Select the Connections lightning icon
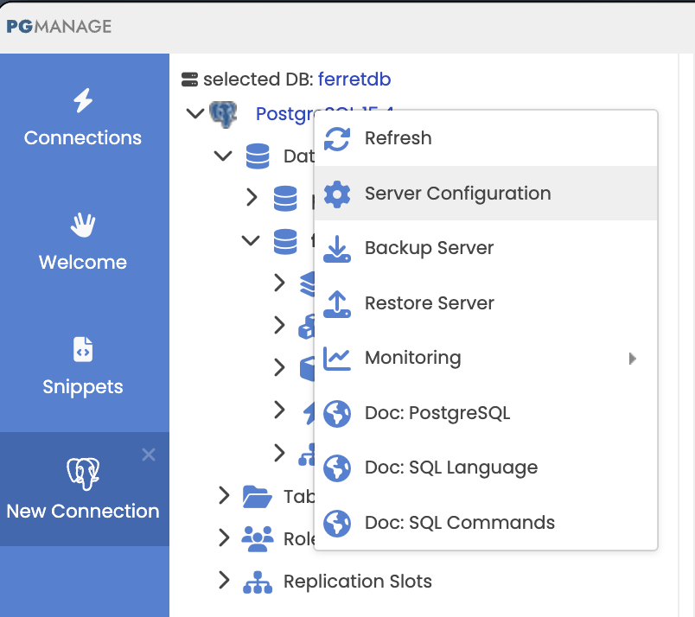Image resolution: width=695 pixels, height=617 pixels. click(82, 101)
